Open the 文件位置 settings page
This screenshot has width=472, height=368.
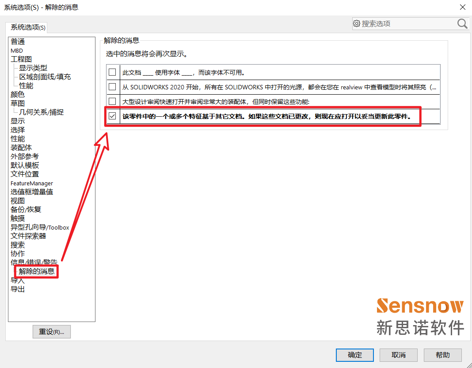coord(25,174)
